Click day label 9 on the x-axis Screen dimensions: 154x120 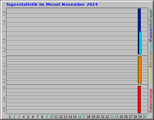47,117
